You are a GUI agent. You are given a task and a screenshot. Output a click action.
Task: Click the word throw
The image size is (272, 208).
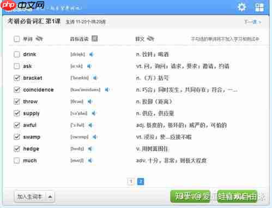[31, 102]
